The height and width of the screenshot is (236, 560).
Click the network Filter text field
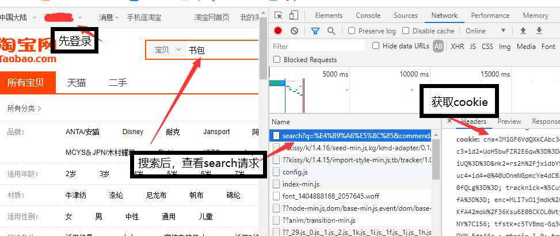tap(318, 47)
